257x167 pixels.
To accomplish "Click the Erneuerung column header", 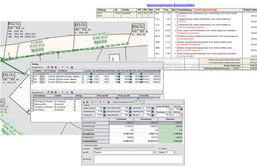I will (x=121, y=119).
